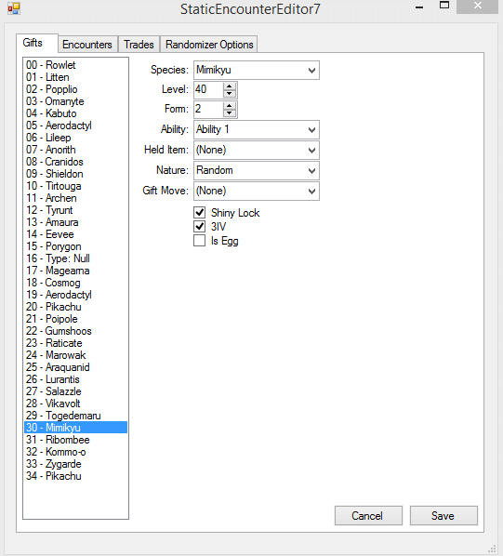503x556 pixels.
Task: Select 32 - Kommo-o entry
Action: pyautogui.click(x=75, y=451)
